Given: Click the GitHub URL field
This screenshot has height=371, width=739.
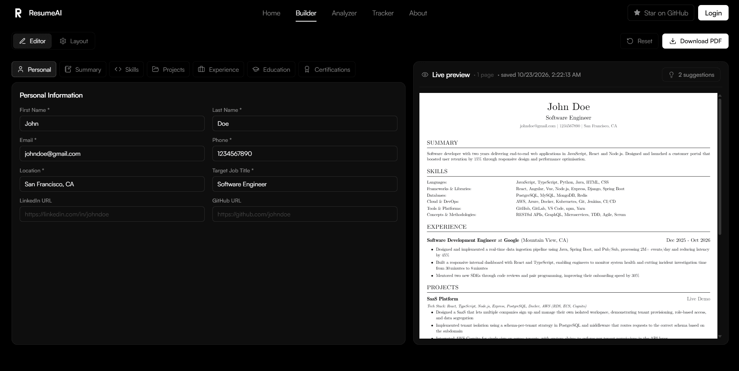Looking at the screenshot, I should coord(305,214).
